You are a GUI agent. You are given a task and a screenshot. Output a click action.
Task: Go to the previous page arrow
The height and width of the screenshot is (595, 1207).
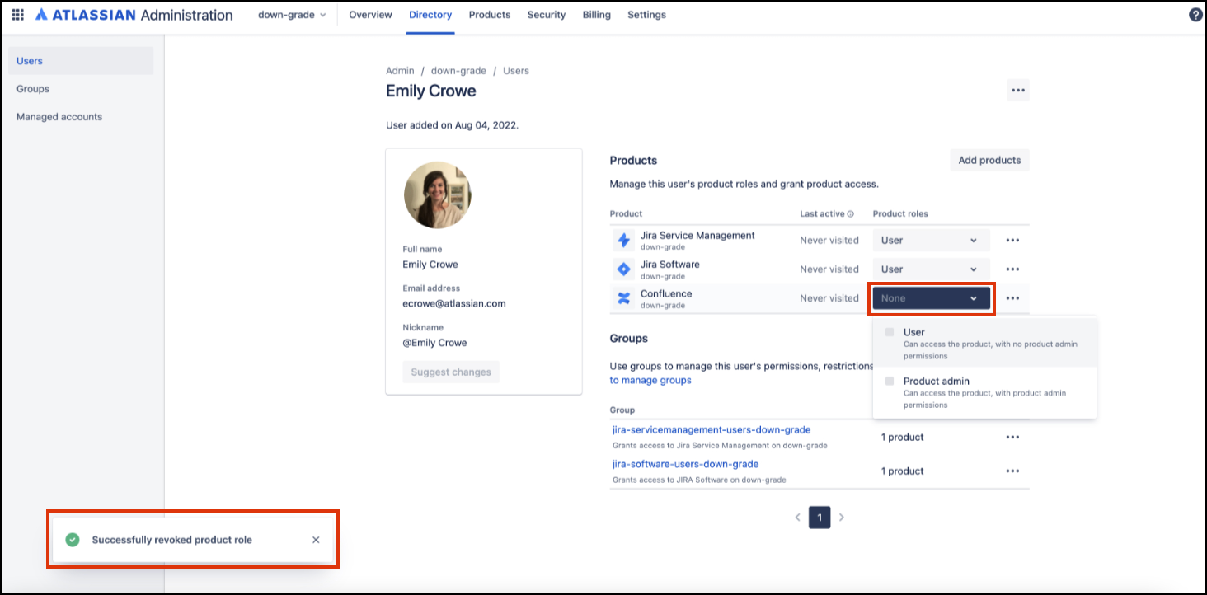[798, 518]
